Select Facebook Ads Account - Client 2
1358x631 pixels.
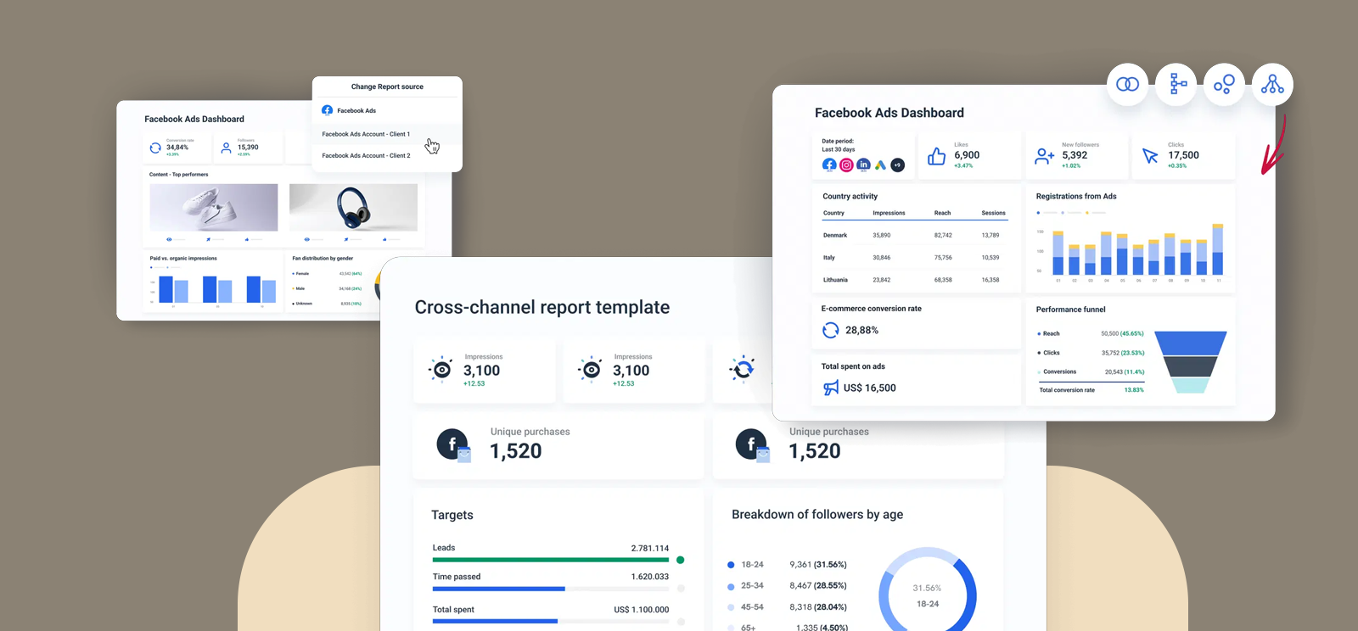pos(366,156)
